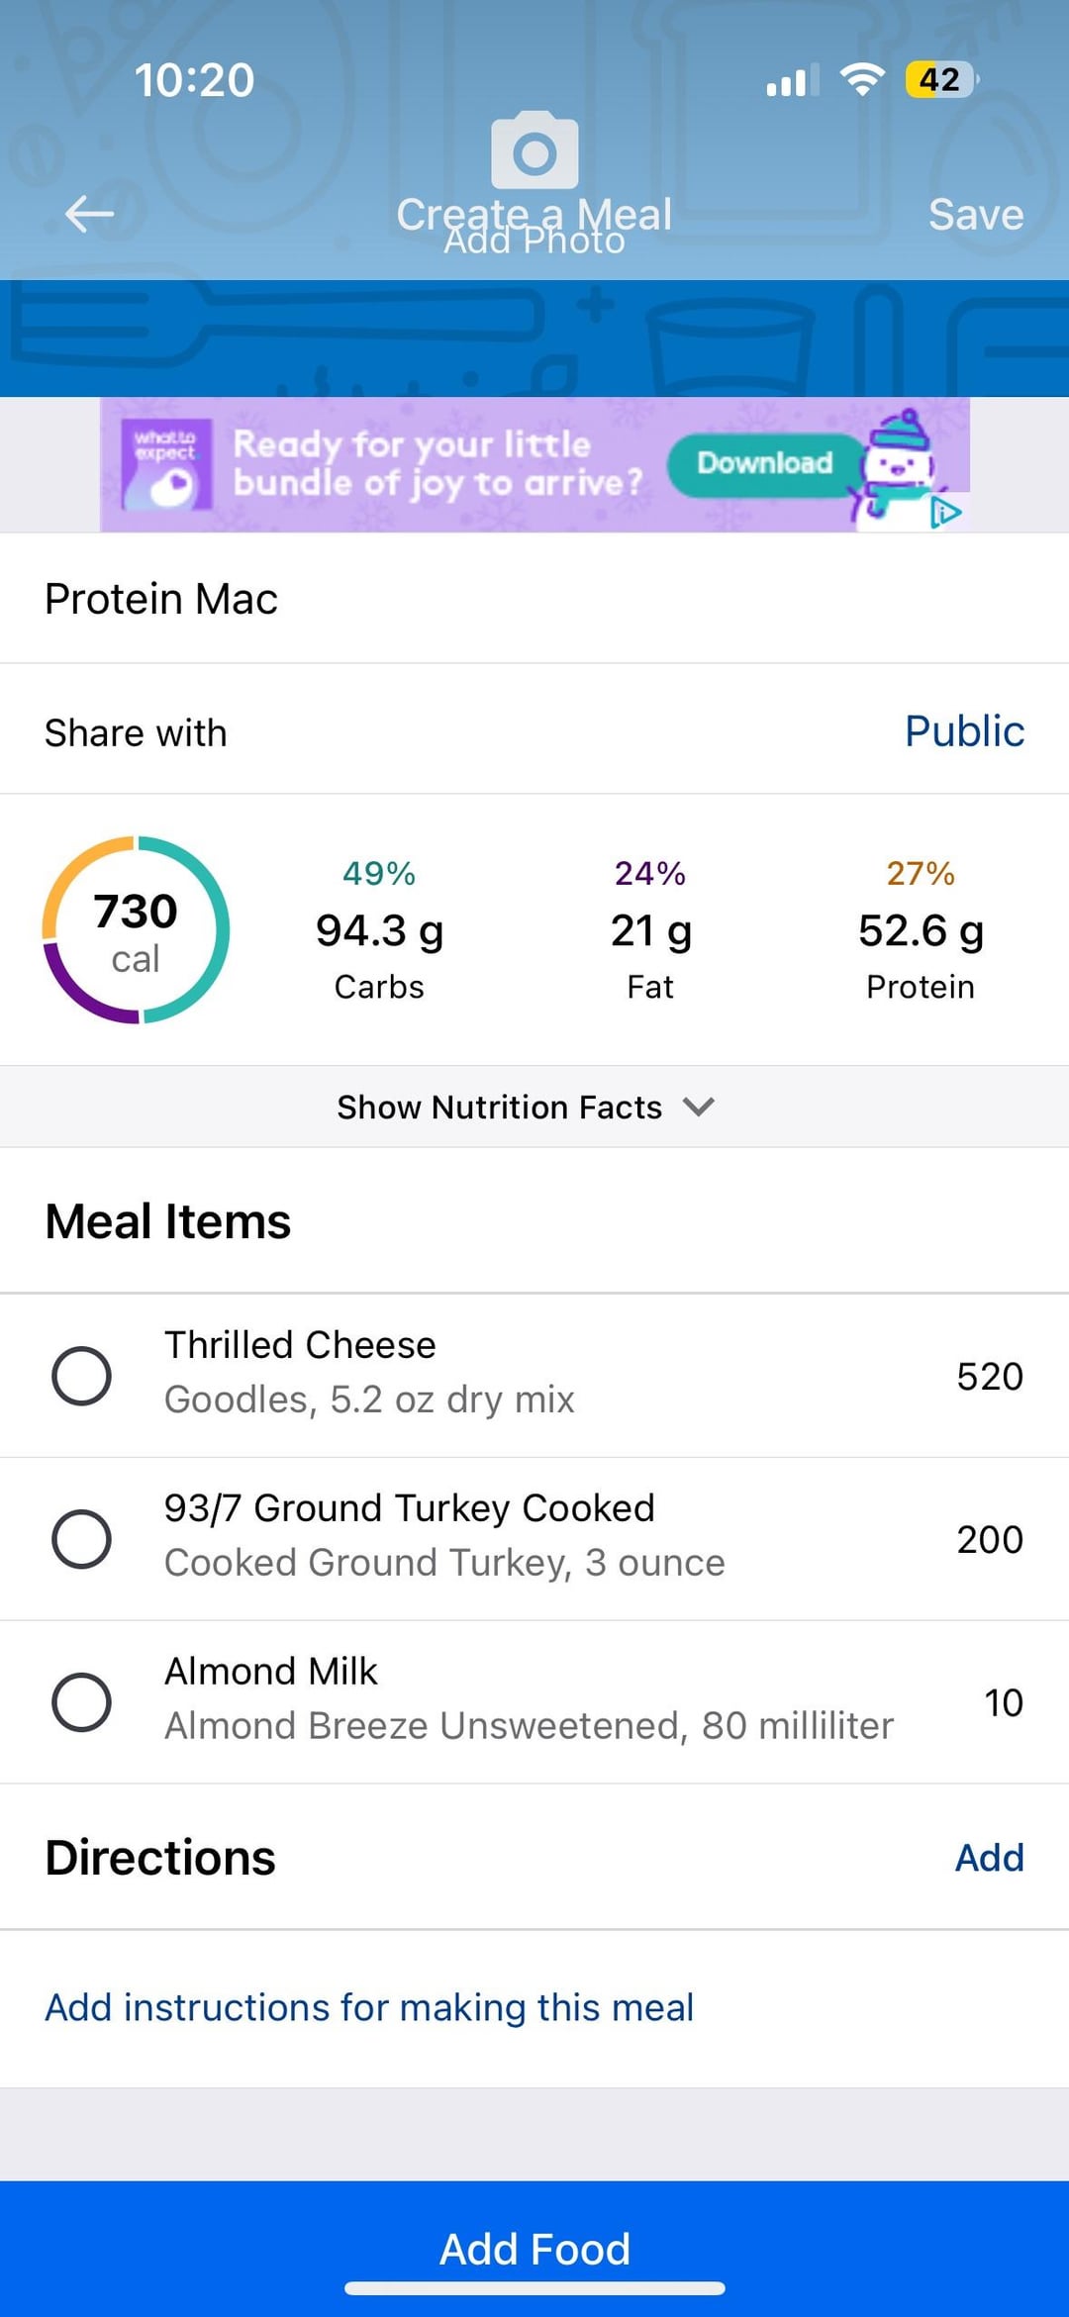
Task: Select the Thrilled Cheese item circle
Action: coord(81,1376)
